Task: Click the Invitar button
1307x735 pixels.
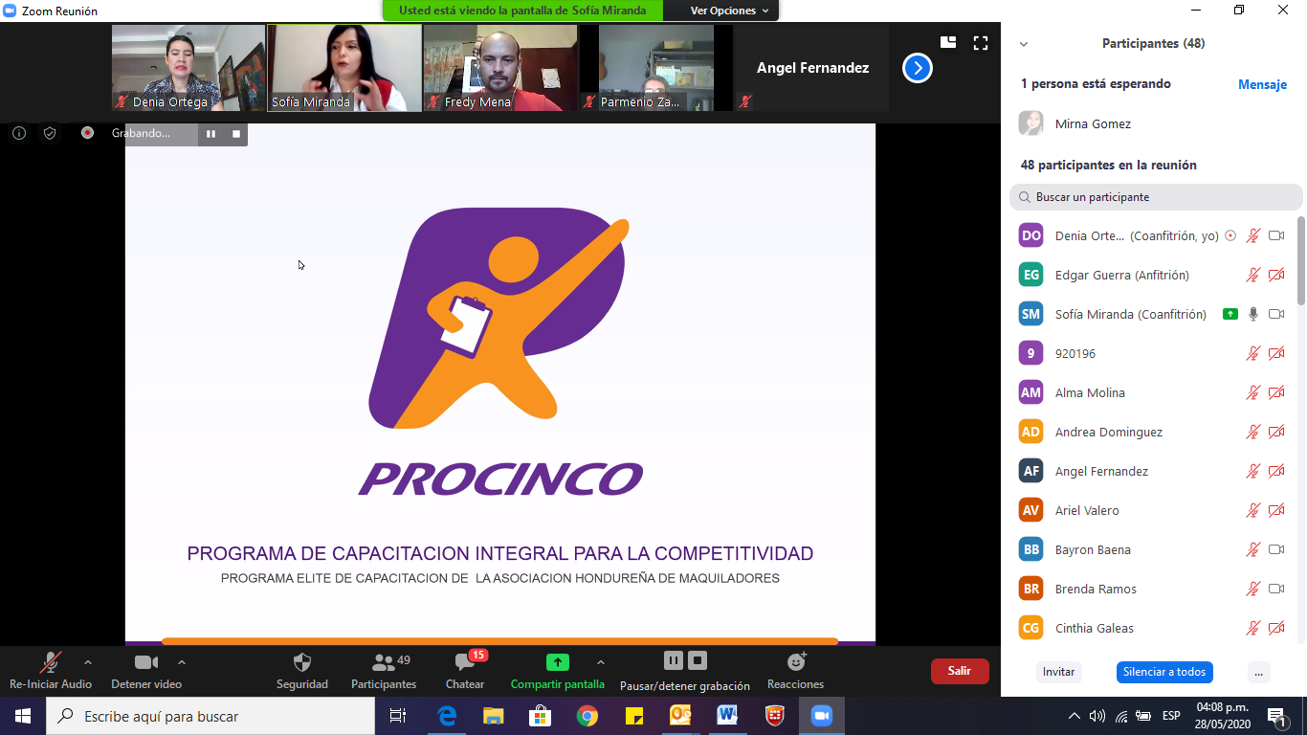Action: pyautogui.click(x=1058, y=672)
